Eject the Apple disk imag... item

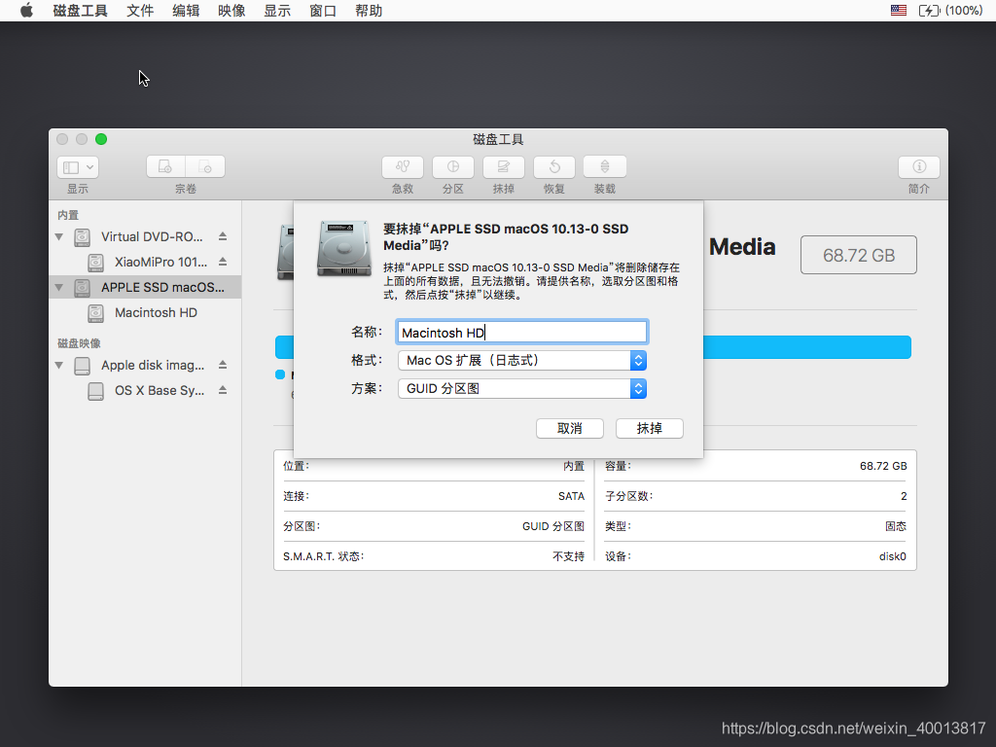(223, 365)
